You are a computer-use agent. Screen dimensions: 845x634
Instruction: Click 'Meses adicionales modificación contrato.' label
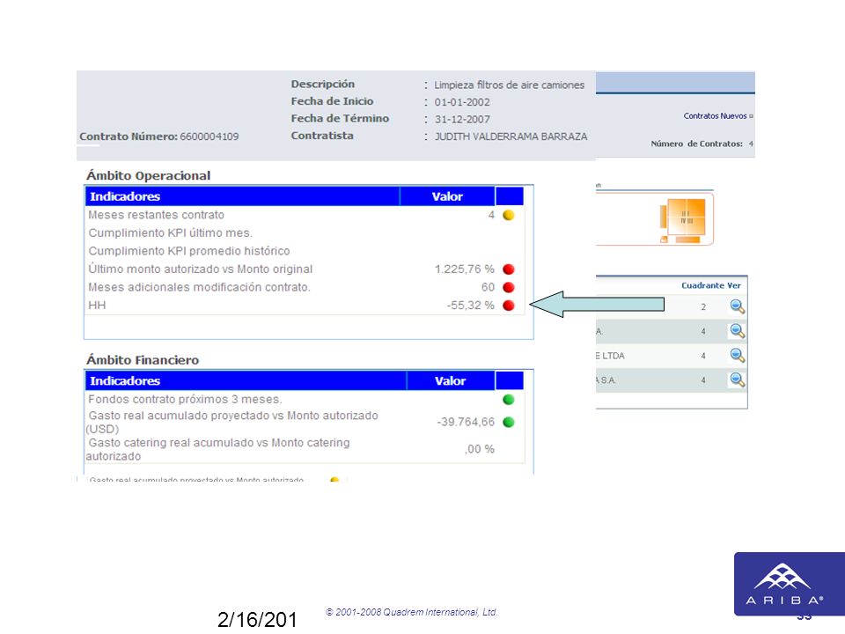pos(200,287)
